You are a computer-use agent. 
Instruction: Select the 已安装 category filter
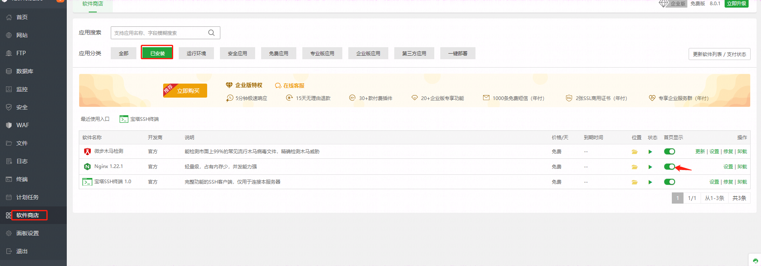(157, 53)
